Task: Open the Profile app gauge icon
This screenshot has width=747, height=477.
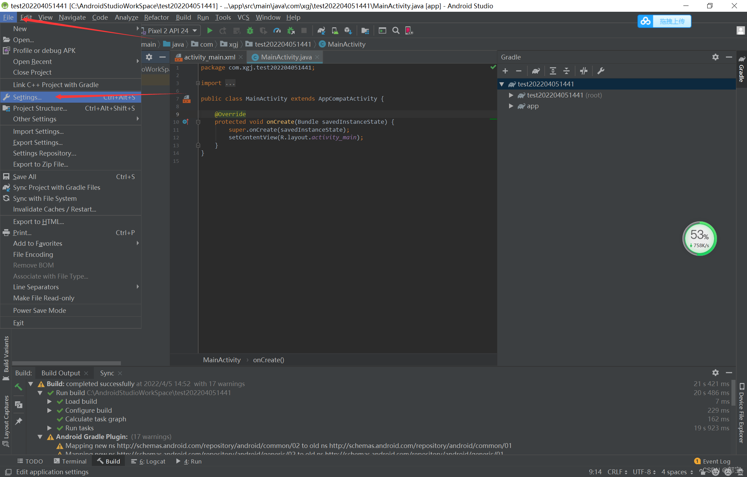Action: (277, 31)
